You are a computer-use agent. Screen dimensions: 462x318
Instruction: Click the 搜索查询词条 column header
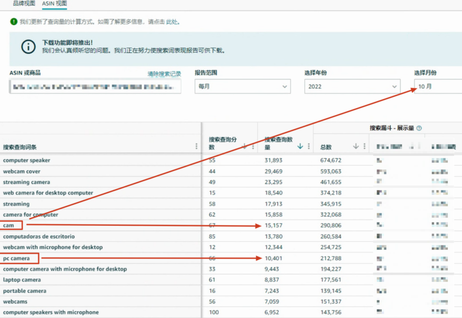tap(20, 147)
